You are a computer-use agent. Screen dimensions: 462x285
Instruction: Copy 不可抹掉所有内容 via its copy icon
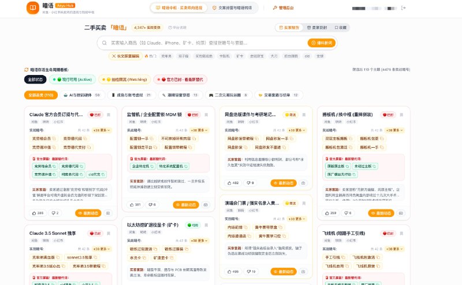pyautogui.click(x=194, y=138)
